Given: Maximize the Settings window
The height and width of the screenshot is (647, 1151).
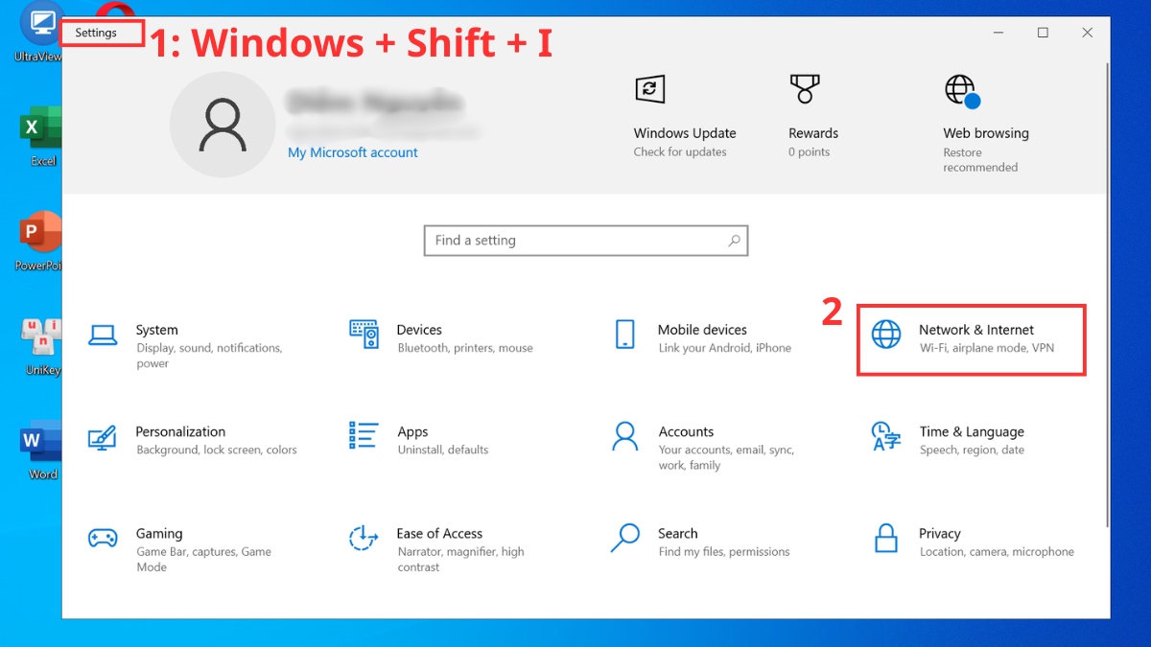Looking at the screenshot, I should [1043, 33].
